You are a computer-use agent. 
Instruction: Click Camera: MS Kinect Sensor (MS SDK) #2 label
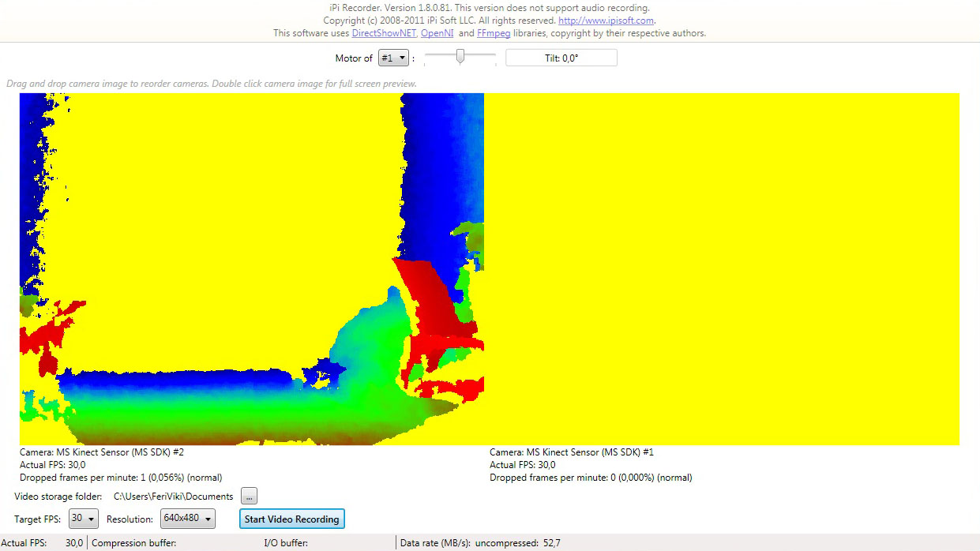102,452
